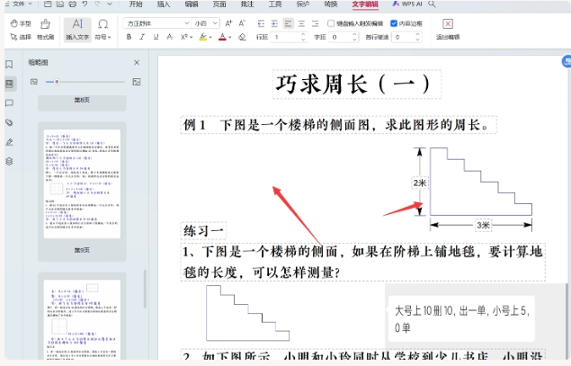Viewport: 571px width, 366px height.
Task: Toggle italic formatting
Action: 142,37
